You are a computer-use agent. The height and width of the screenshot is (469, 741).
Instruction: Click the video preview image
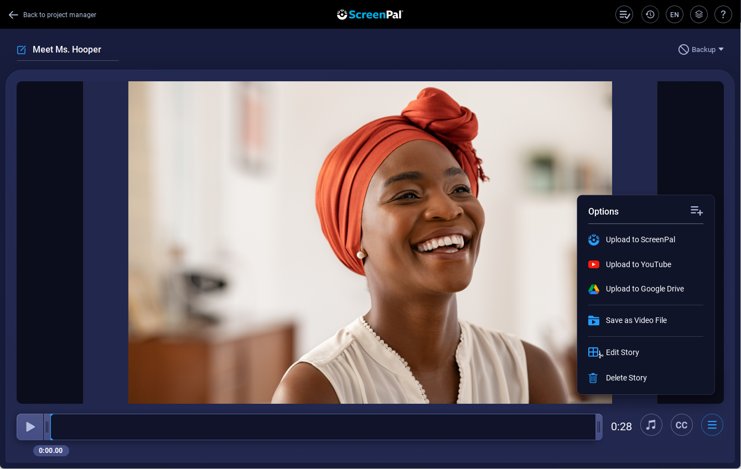click(x=370, y=242)
